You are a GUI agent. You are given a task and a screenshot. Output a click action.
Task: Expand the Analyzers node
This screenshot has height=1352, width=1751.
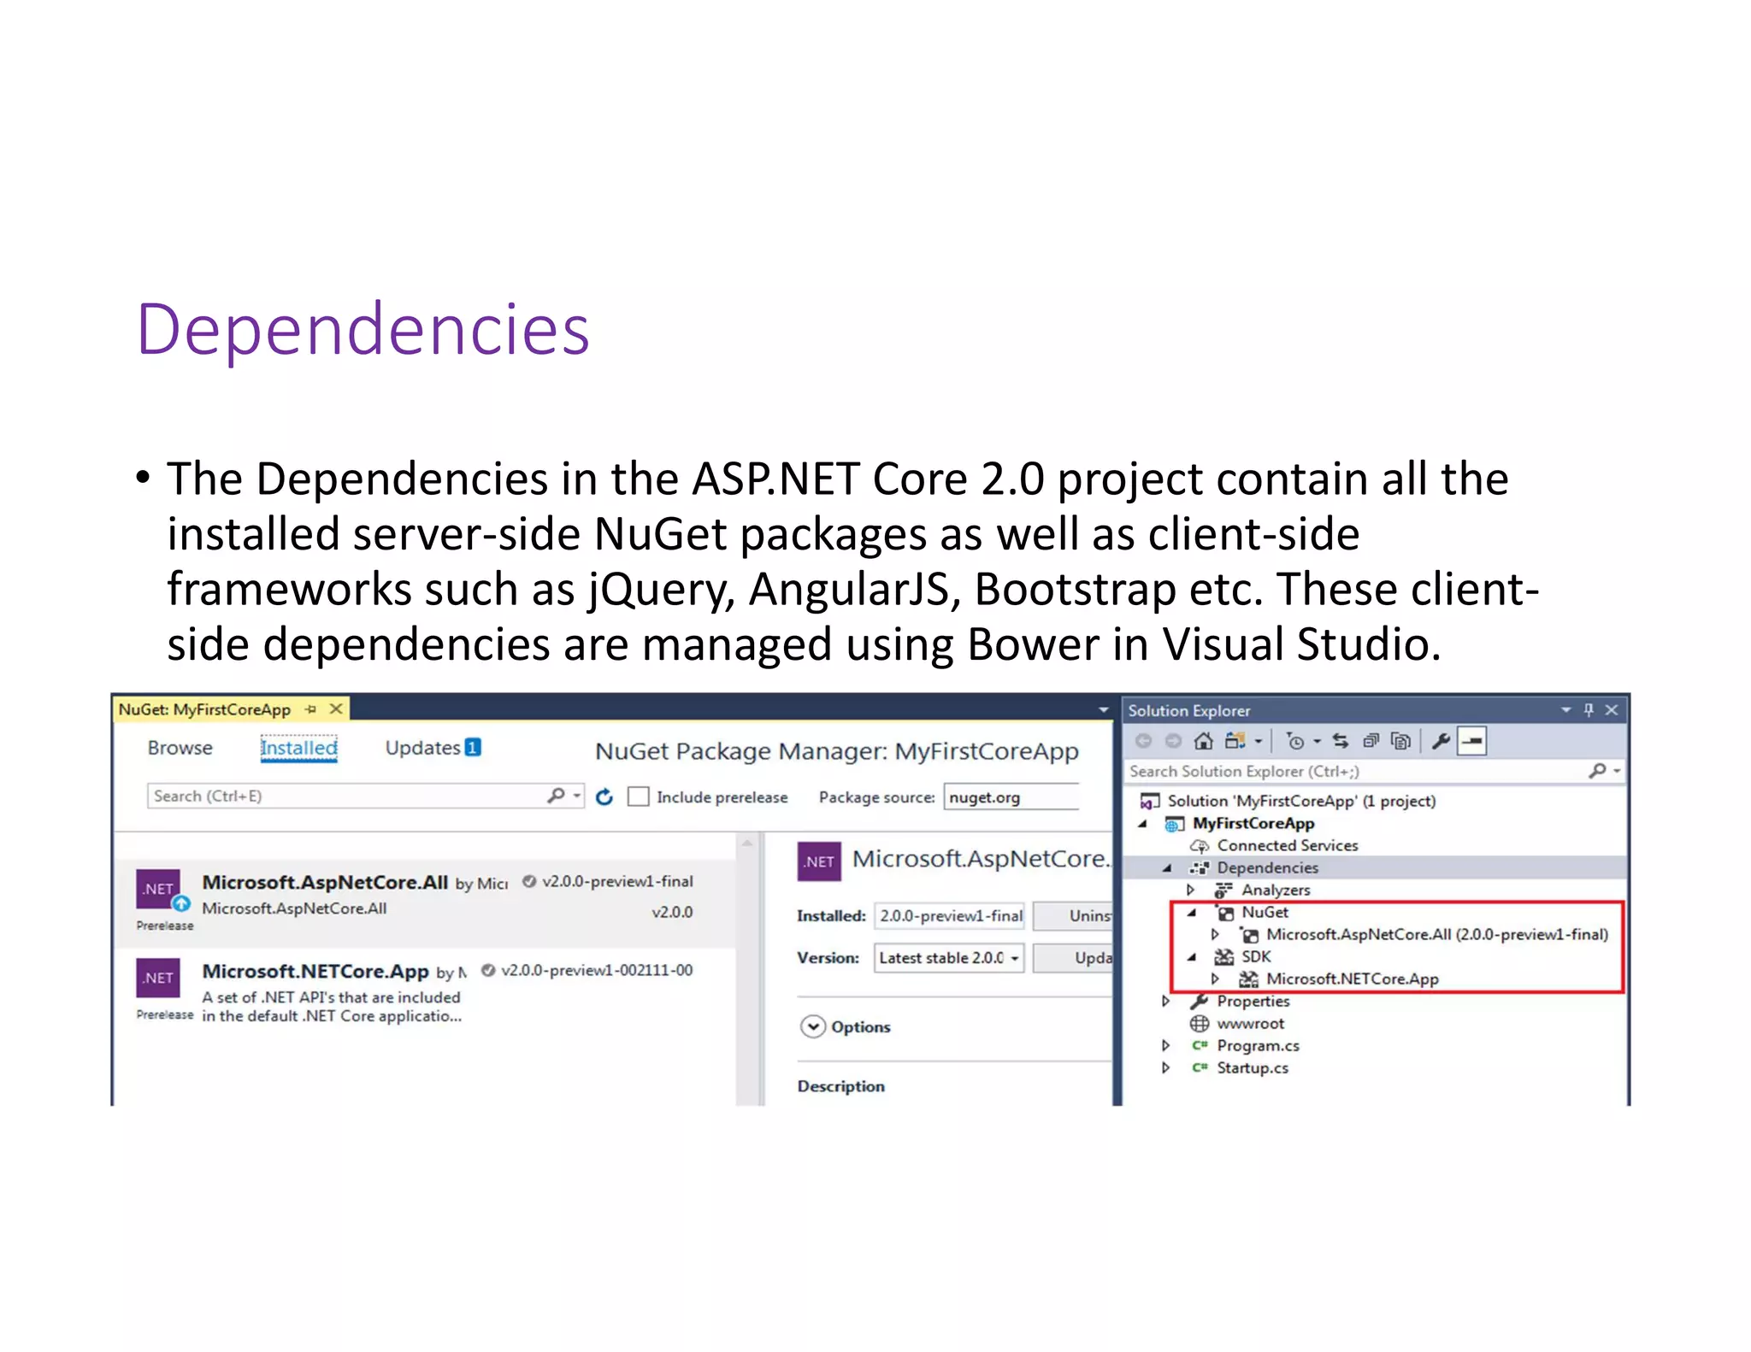(x=1191, y=890)
